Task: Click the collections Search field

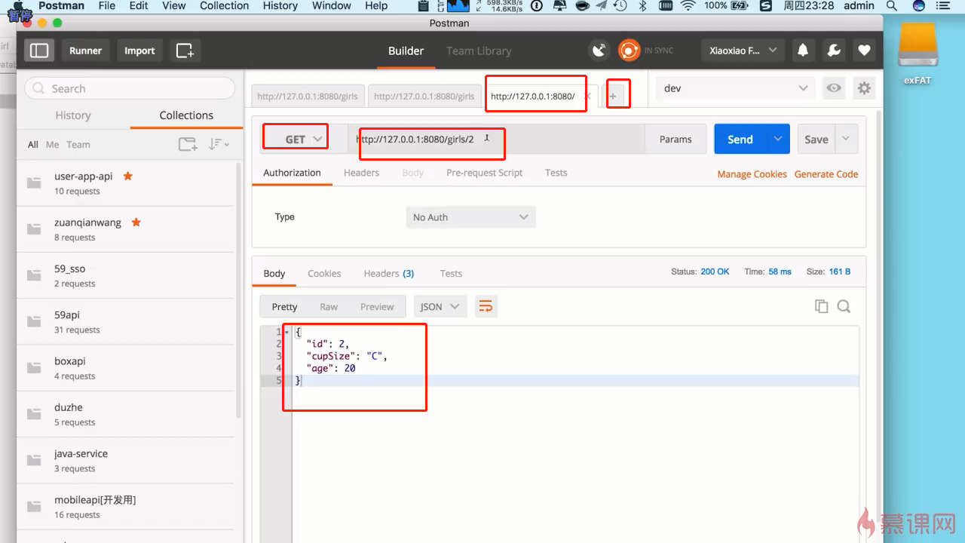Action: coord(130,88)
